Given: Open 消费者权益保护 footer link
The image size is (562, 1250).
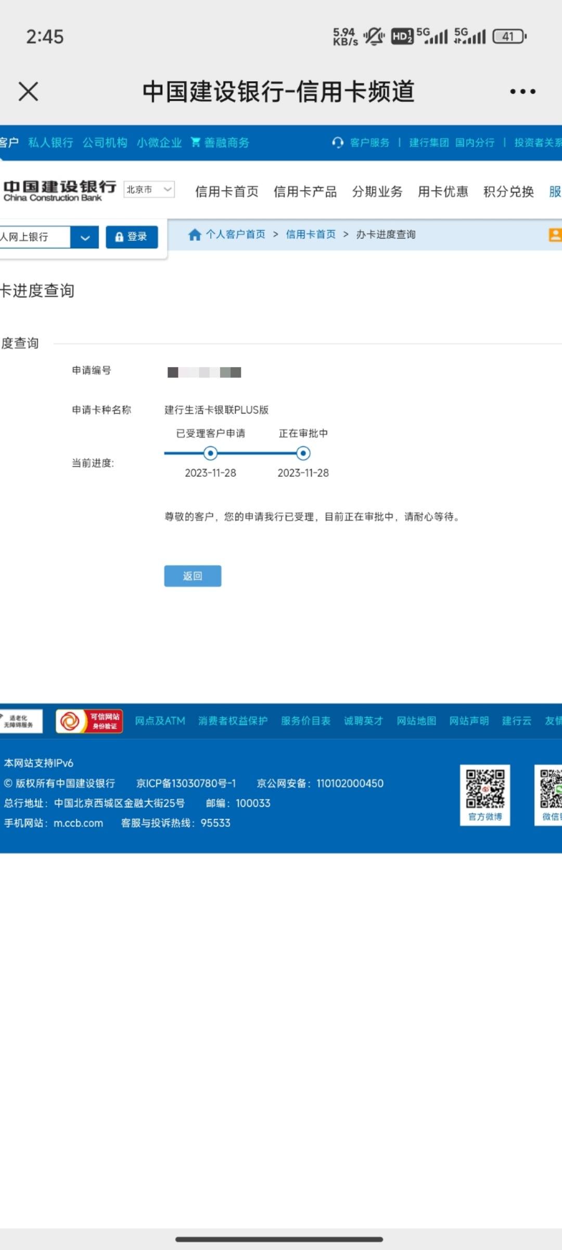Looking at the screenshot, I should pyautogui.click(x=233, y=721).
